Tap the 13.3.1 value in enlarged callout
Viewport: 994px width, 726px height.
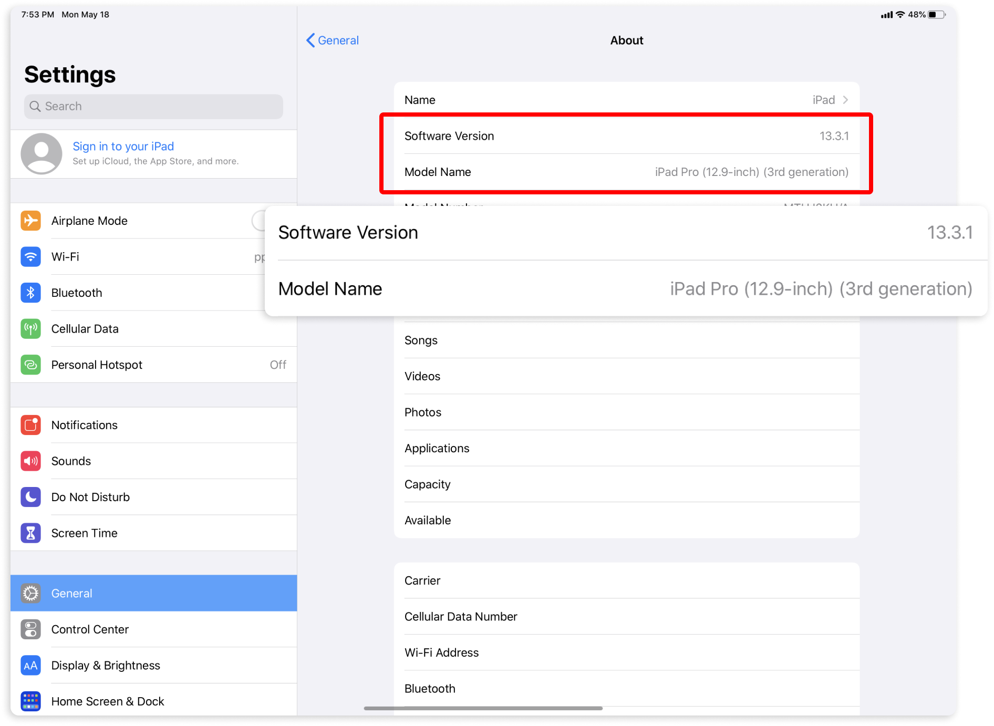[x=950, y=232]
